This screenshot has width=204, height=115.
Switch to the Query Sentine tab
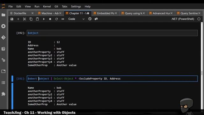pos(189,13)
